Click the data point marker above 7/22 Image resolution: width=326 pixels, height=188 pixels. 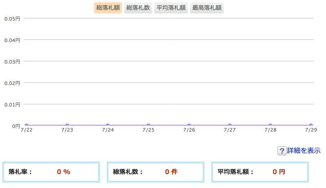click(x=26, y=125)
